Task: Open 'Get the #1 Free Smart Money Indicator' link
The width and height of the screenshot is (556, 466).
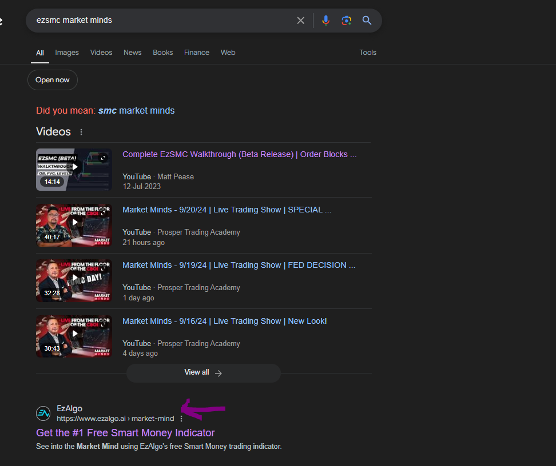Action: 125,433
